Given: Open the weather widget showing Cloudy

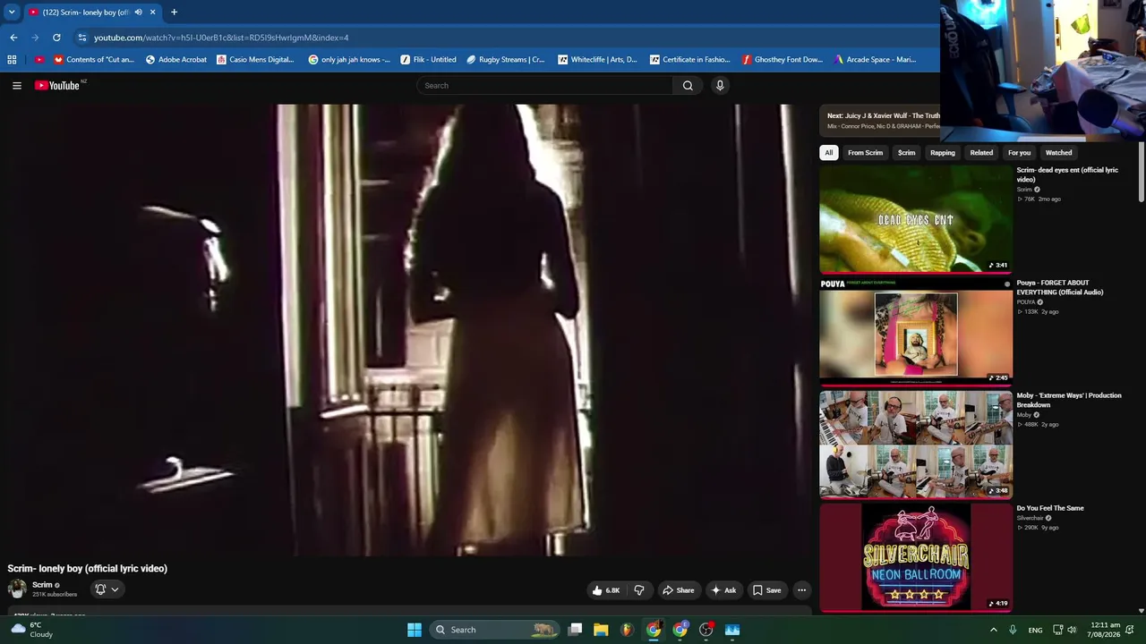Looking at the screenshot, I should [x=32, y=630].
